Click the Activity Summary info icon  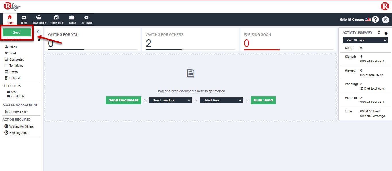point(386,33)
